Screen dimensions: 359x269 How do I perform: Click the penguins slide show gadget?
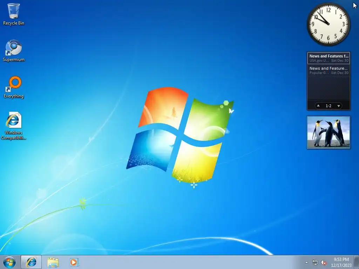coord(328,132)
